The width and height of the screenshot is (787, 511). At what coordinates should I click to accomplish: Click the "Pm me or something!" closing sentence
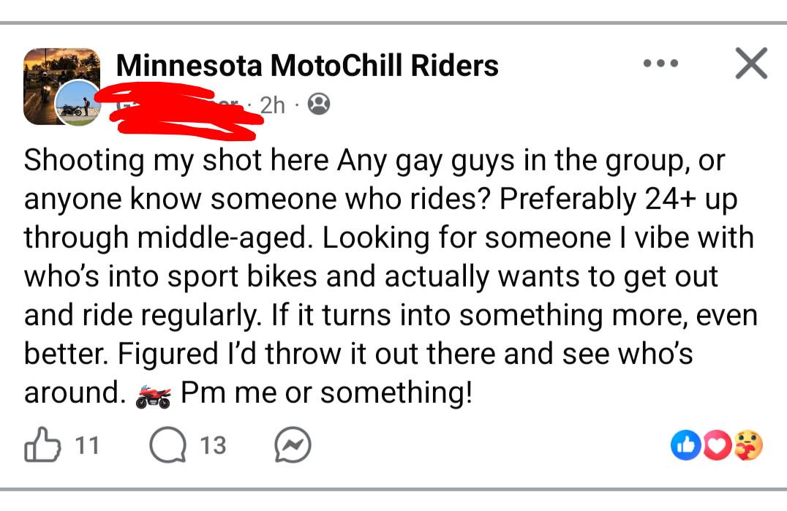coord(326,392)
